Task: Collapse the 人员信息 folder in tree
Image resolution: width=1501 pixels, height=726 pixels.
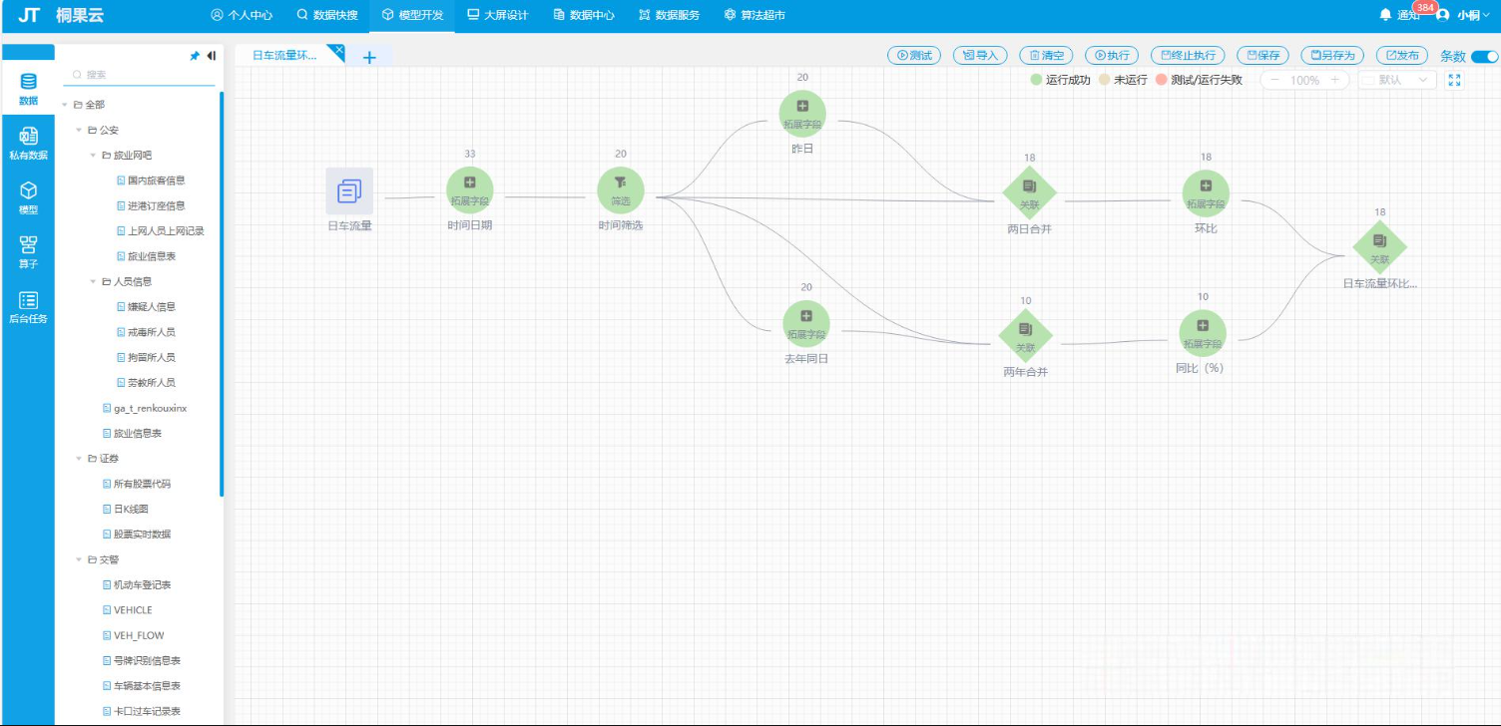Action: pos(93,282)
